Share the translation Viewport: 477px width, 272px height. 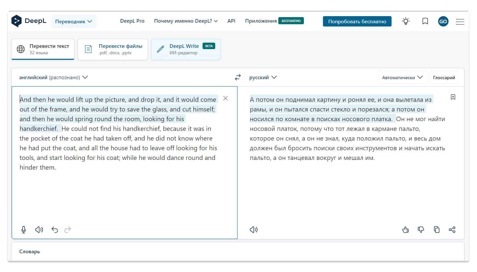[x=452, y=230]
